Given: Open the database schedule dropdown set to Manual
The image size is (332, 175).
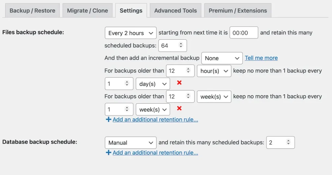Looking at the screenshot, I should pos(131,143).
